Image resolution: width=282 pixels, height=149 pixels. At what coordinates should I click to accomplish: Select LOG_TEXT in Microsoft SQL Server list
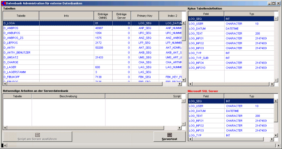point(231,116)
